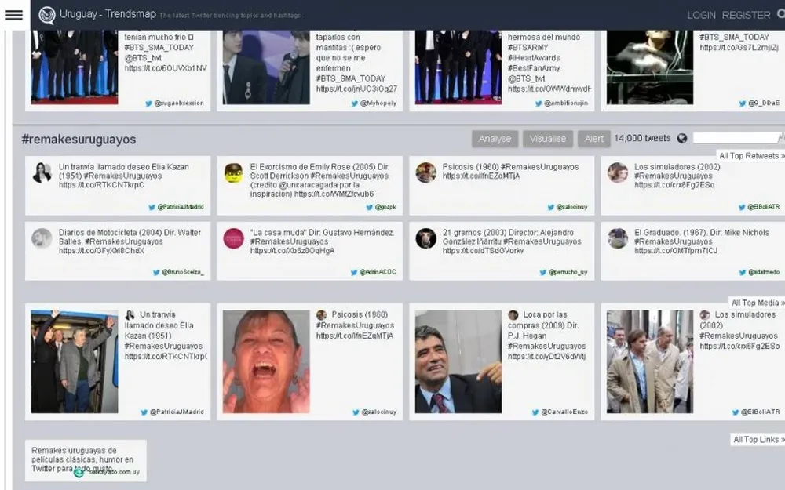785x490 pixels.
Task: Open the laughing woman photo thumbnail
Action: click(266, 361)
